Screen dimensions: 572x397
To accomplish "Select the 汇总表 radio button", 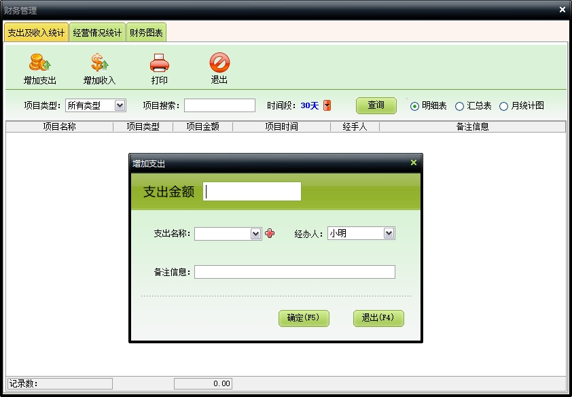I will click(459, 106).
